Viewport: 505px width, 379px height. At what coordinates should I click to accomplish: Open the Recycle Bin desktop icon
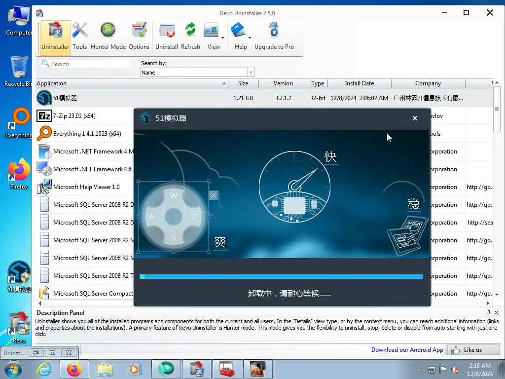[19, 72]
